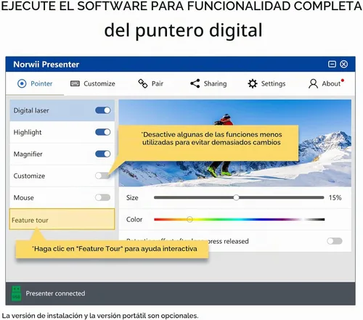The width and height of the screenshot is (363, 320).
Task: Click the 15% size value
Action: pyautogui.click(x=335, y=197)
